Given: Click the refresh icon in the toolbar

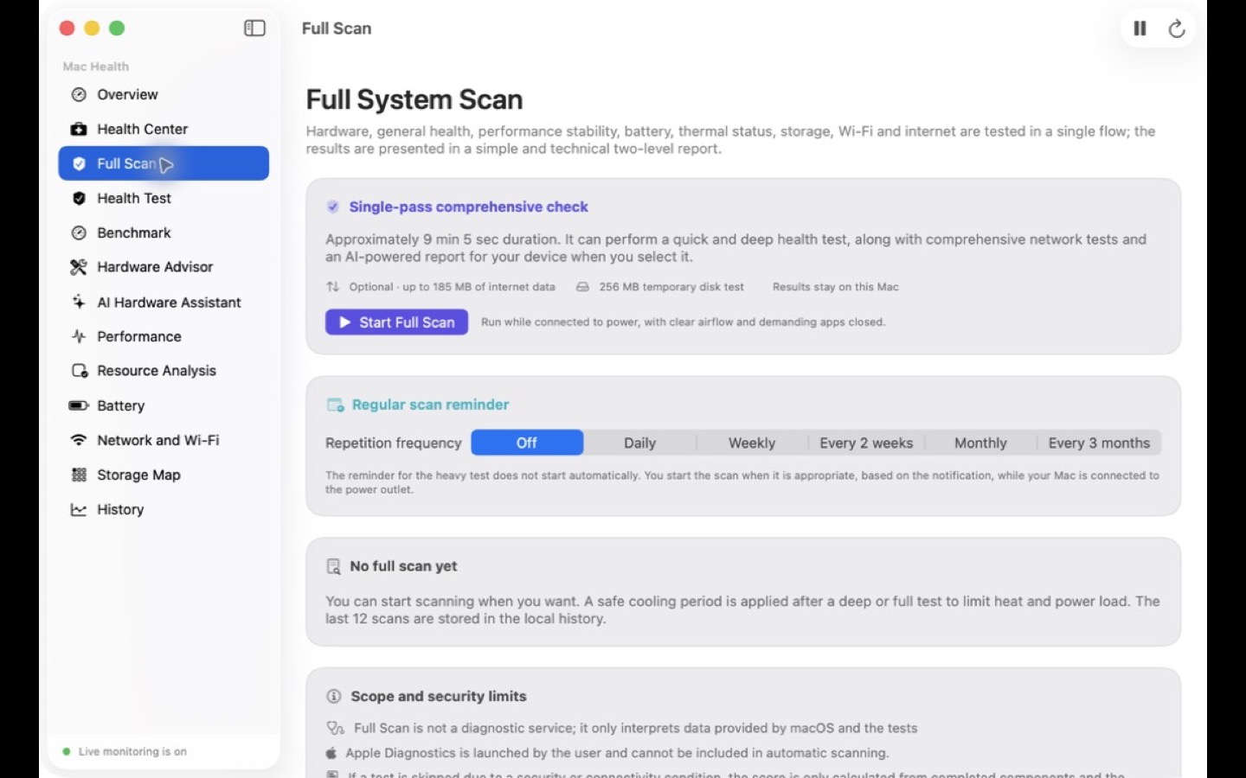Looking at the screenshot, I should point(1177,29).
